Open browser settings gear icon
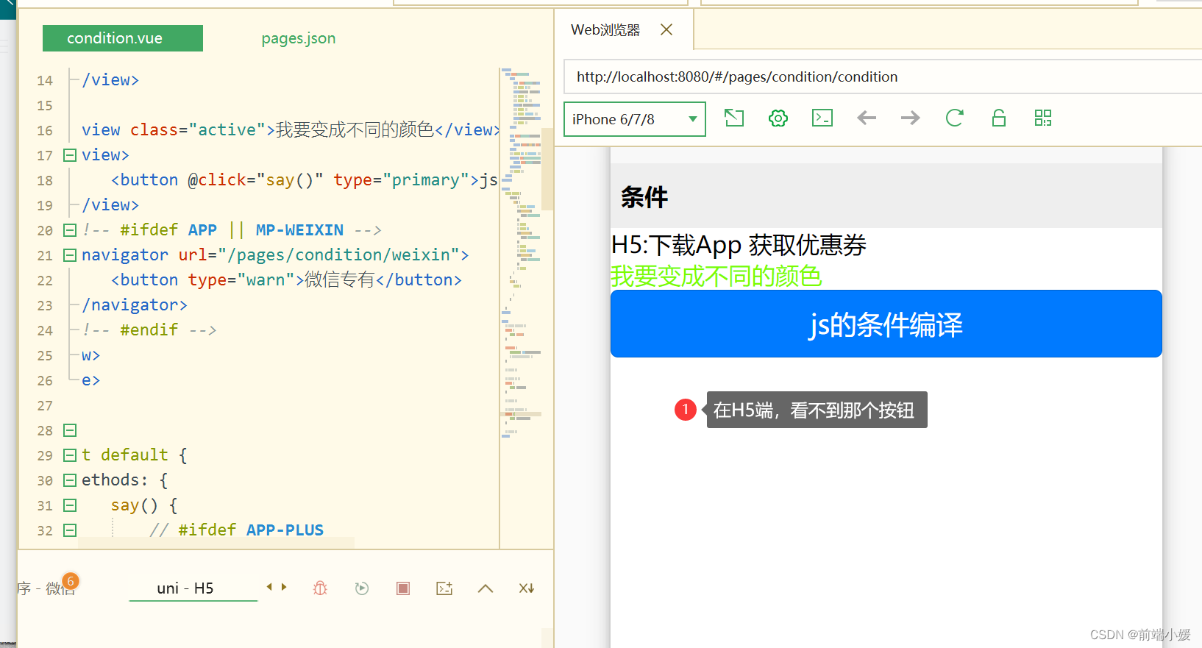The width and height of the screenshot is (1202, 648). (778, 118)
